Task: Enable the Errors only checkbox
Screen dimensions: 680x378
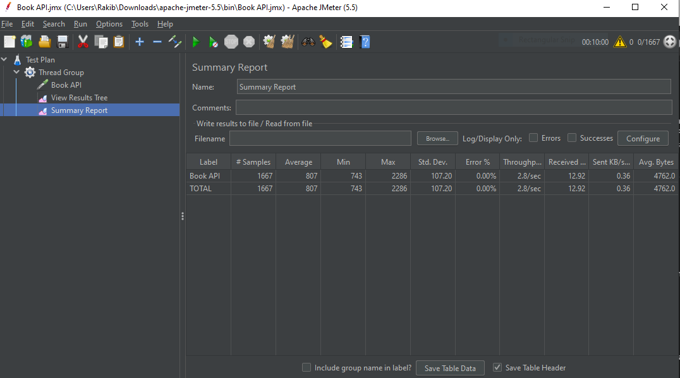Action: coord(533,138)
